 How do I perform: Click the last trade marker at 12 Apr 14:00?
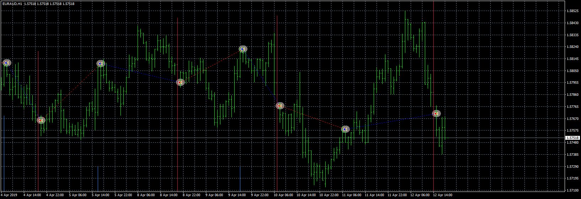[x=436, y=114]
